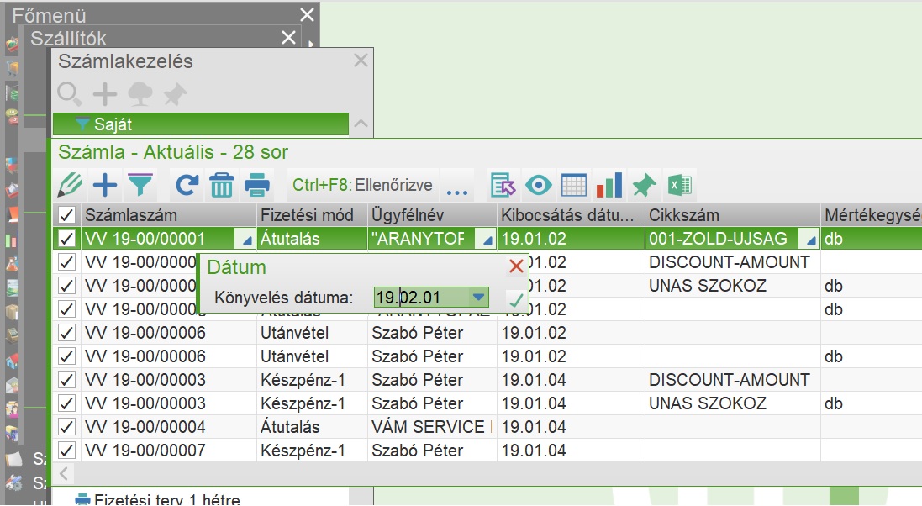Click the pencil edit icon in invoice toolbar
This screenshot has height=506, width=922.
(70, 185)
